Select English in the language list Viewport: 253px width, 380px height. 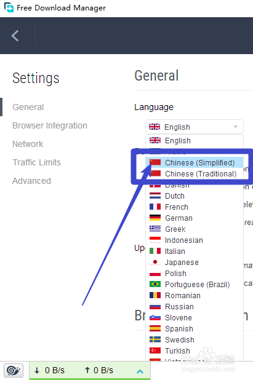[195, 141]
